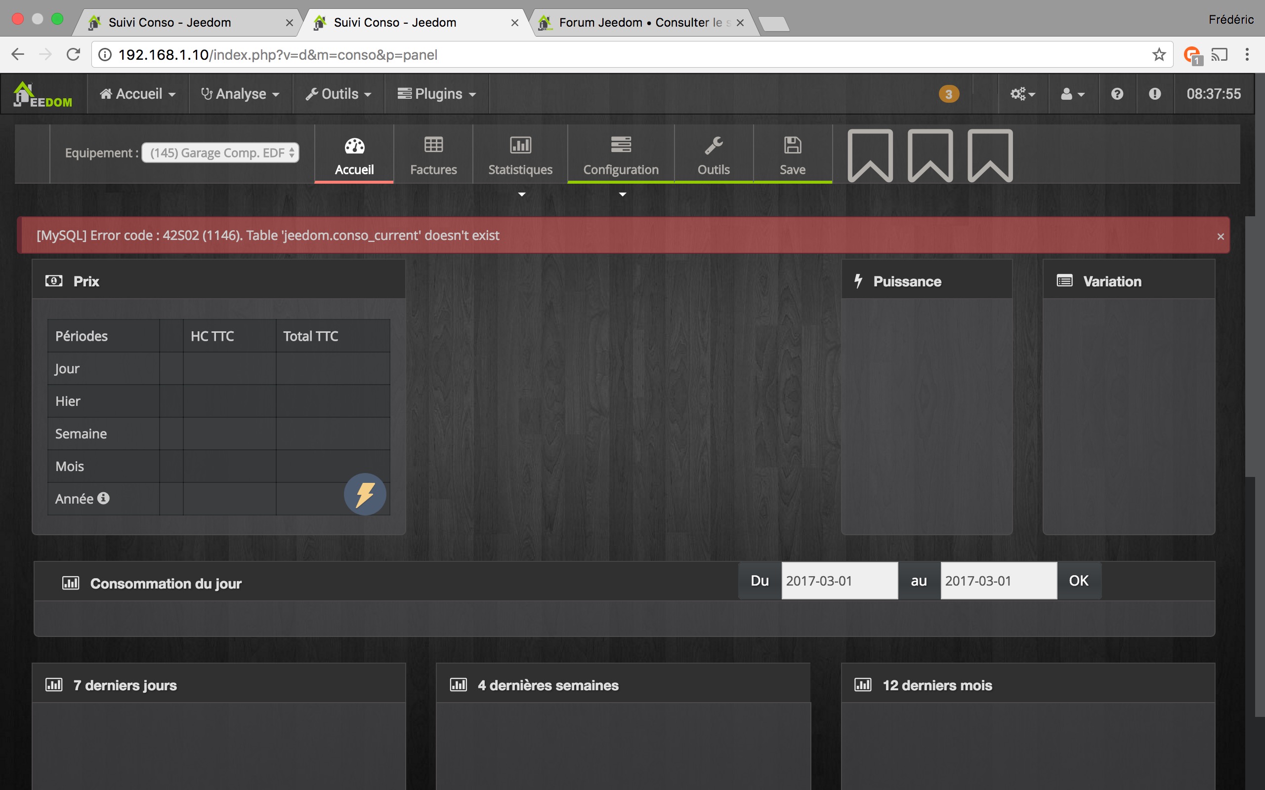Open the Accueil home menu

point(137,94)
